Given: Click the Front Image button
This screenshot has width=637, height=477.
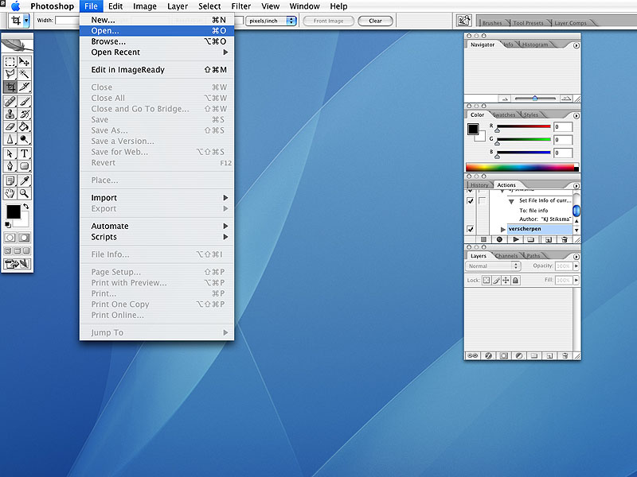Looking at the screenshot, I should [328, 21].
